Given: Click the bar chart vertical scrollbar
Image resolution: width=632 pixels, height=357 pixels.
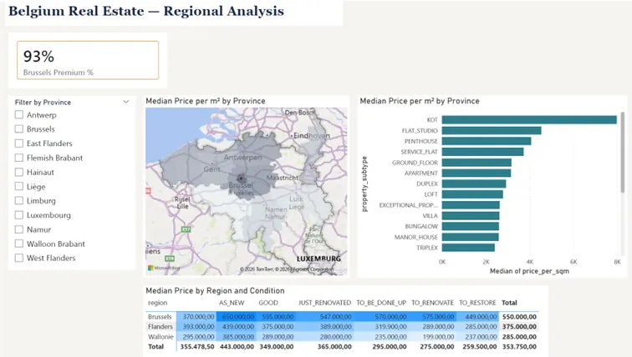Looking at the screenshot, I should click(x=622, y=153).
